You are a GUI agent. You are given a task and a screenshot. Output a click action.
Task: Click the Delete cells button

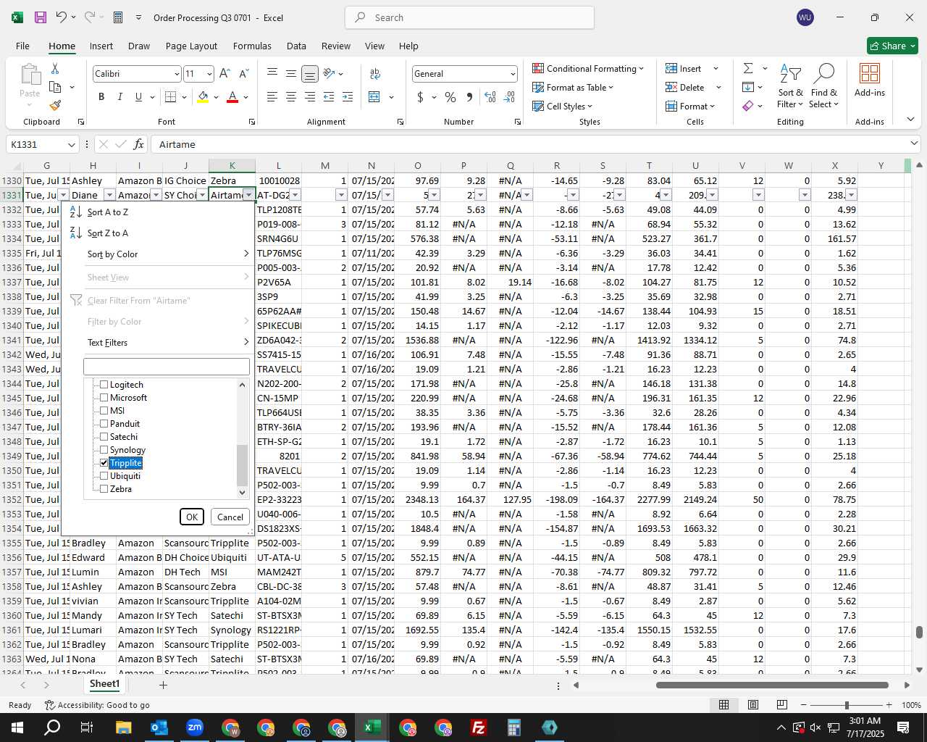[686, 87]
